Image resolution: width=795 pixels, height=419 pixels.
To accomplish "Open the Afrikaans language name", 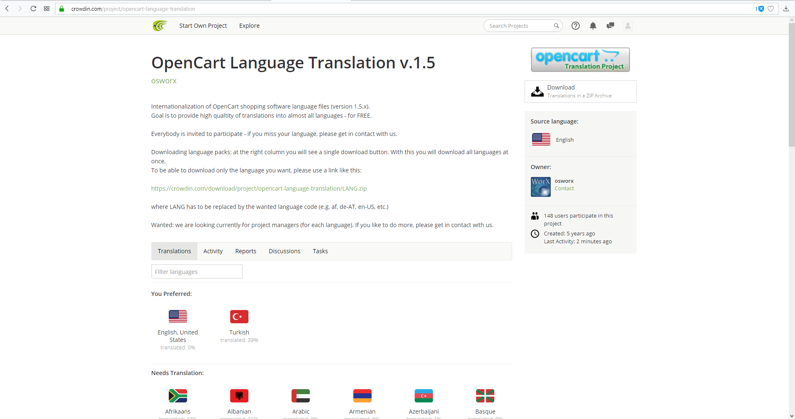I will [177, 412].
